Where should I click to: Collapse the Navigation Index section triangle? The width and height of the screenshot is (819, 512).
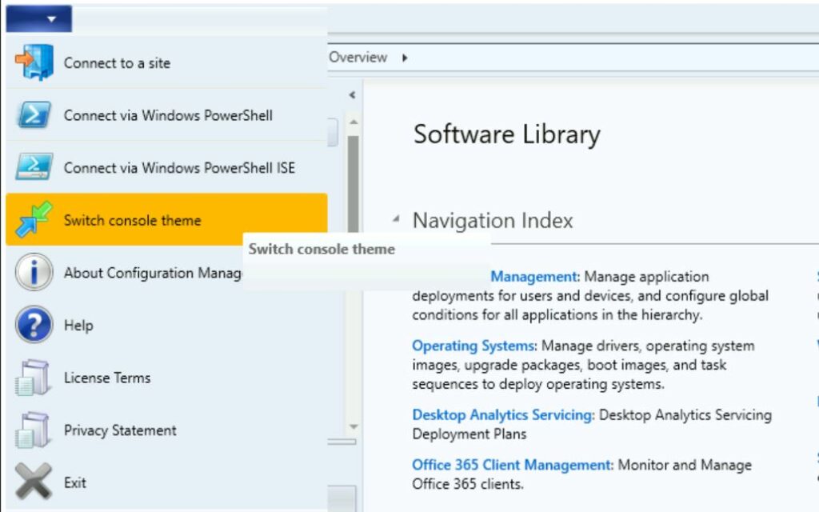[x=397, y=219]
